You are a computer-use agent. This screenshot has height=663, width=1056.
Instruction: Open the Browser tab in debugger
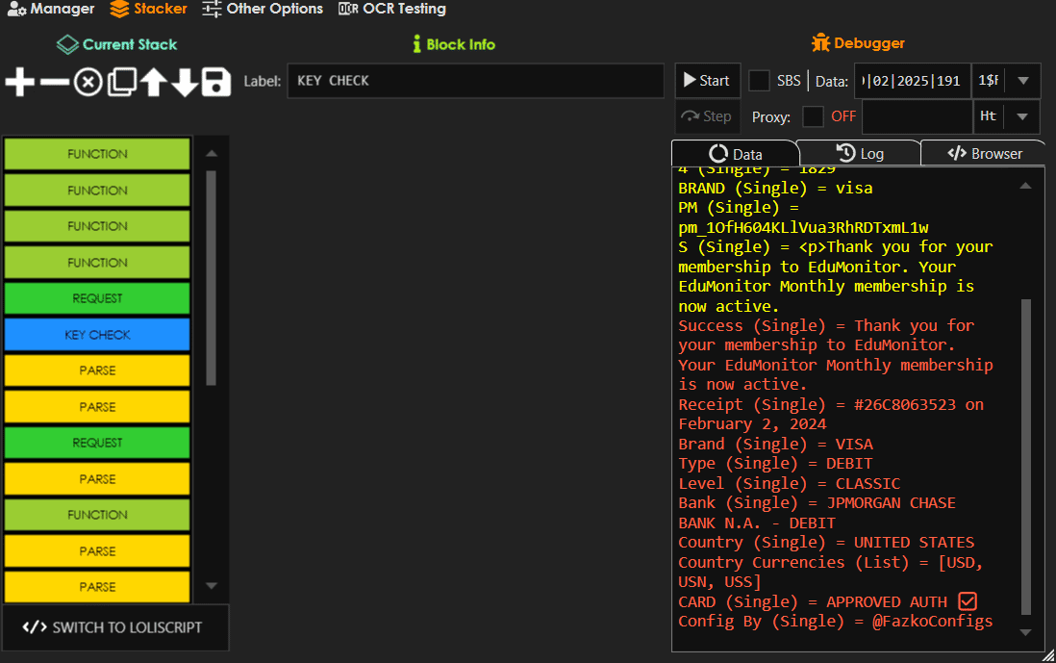985,153
